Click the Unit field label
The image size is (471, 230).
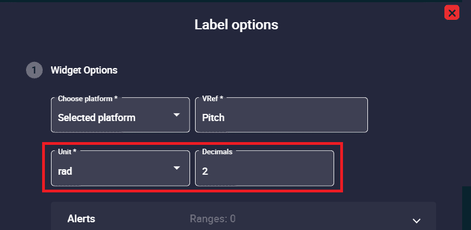pos(67,151)
